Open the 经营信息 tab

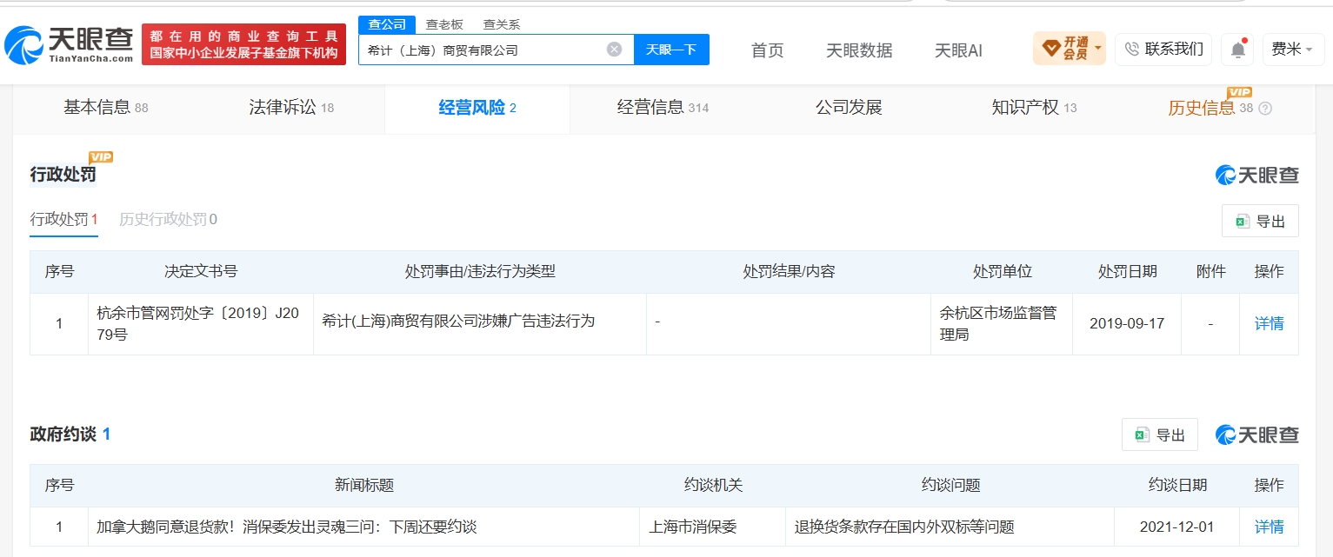(x=663, y=108)
